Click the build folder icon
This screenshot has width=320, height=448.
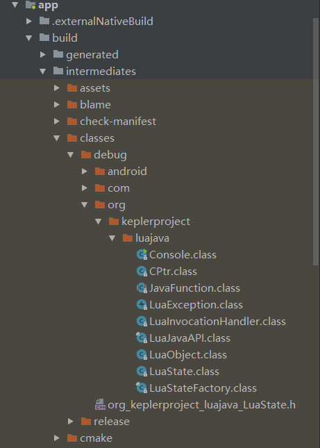(x=44, y=38)
